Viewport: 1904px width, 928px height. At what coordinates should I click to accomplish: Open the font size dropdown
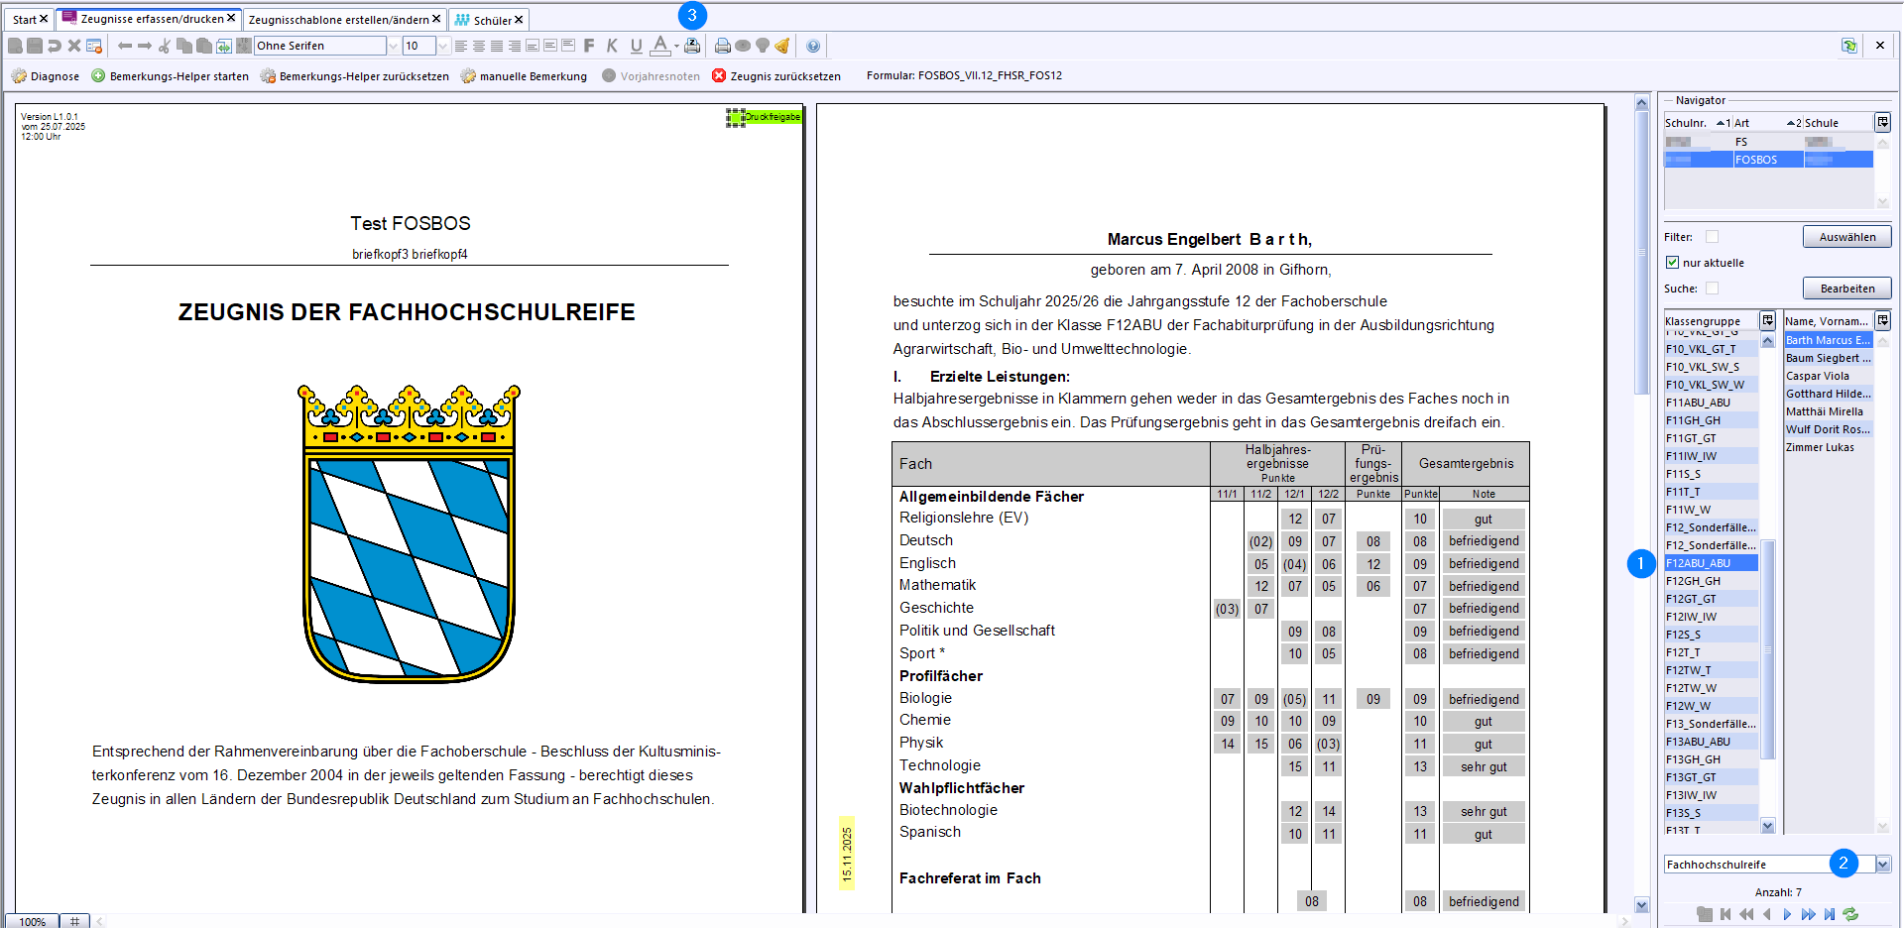[x=442, y=46]
